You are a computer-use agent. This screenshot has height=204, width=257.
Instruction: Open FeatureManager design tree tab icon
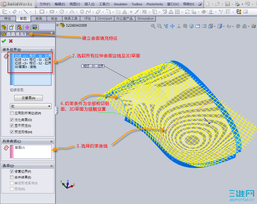4,27
